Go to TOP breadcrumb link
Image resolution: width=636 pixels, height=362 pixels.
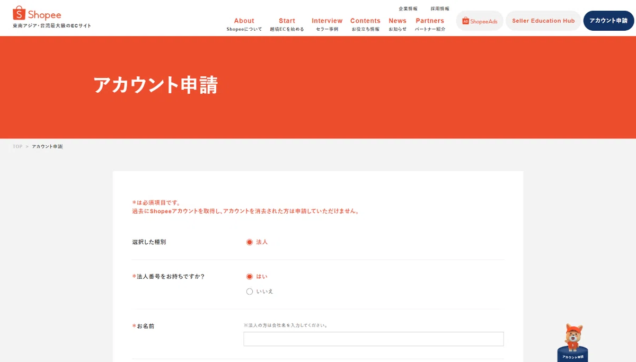click(17, 147)
